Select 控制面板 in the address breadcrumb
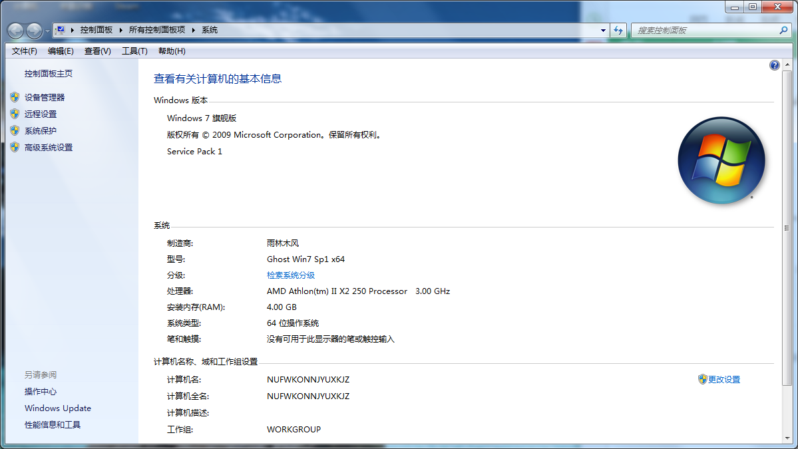This screenshot has width=798, height=449. [x=97, y=30]
